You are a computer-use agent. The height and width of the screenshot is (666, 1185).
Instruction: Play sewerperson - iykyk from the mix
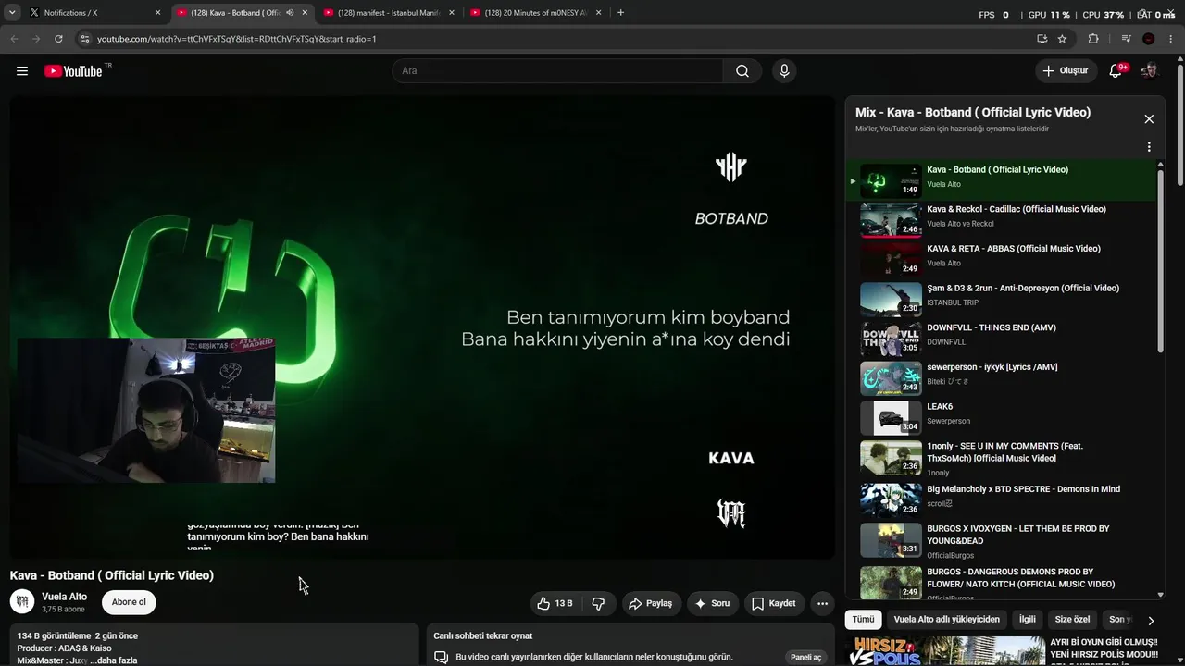tap(1001, 379)
